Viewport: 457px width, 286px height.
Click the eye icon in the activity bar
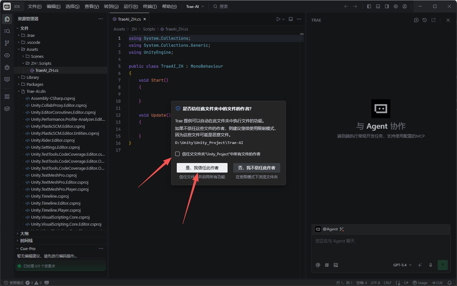(7, 55)
